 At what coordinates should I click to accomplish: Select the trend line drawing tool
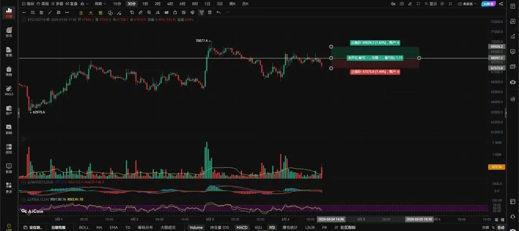[50, 12]
